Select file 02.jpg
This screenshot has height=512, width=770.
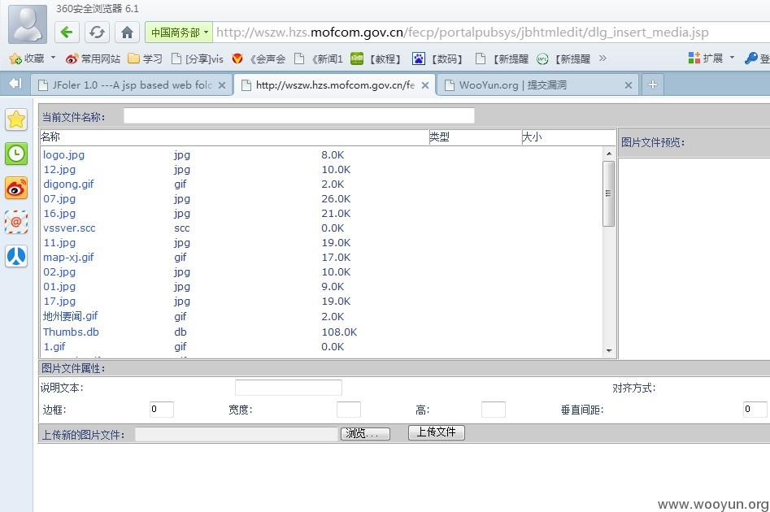click(59, 272)
